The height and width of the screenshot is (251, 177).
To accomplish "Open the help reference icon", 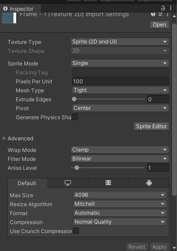I will tap(153, 14).
